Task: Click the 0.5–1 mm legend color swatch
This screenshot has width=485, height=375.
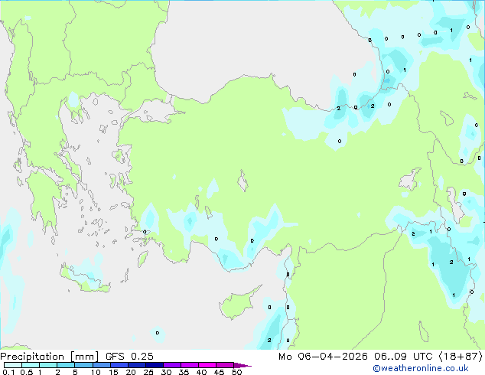Action: tap(31, 365)
